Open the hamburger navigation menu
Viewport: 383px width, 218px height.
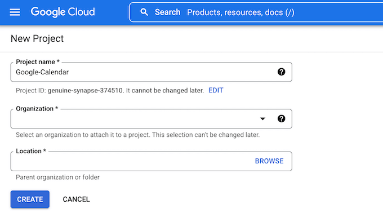[15, 12]
